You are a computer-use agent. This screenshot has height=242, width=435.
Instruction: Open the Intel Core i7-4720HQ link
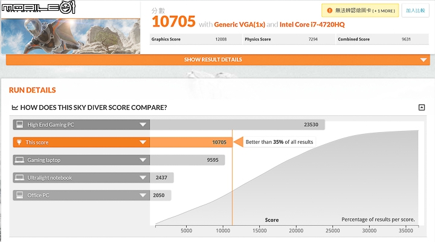[x=312, y=25]
